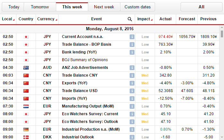Open the Custom dates tab
This screenshot has height=140, width=224.
pyautogui.click(x=137, y=7)
